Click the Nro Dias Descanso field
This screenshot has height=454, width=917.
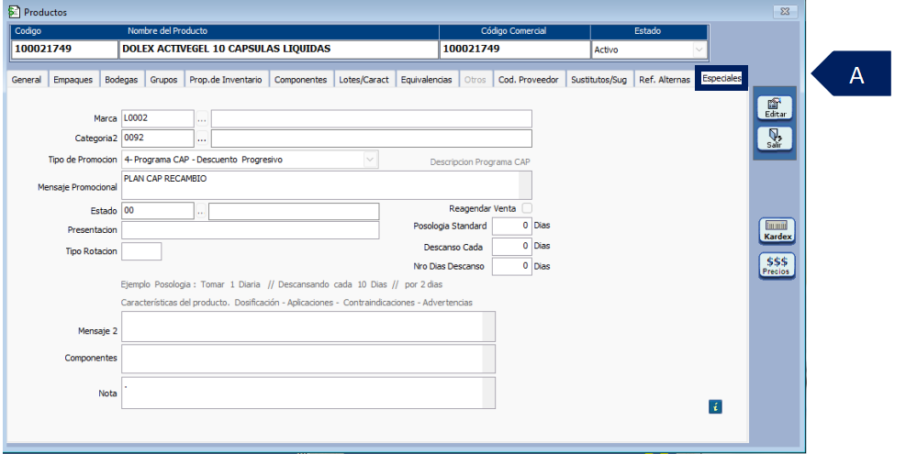[x=512, y=267]
